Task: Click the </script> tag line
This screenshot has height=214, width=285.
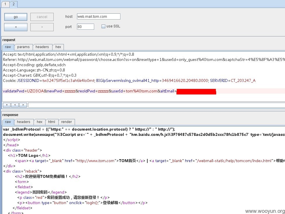Action: point(12,140)
